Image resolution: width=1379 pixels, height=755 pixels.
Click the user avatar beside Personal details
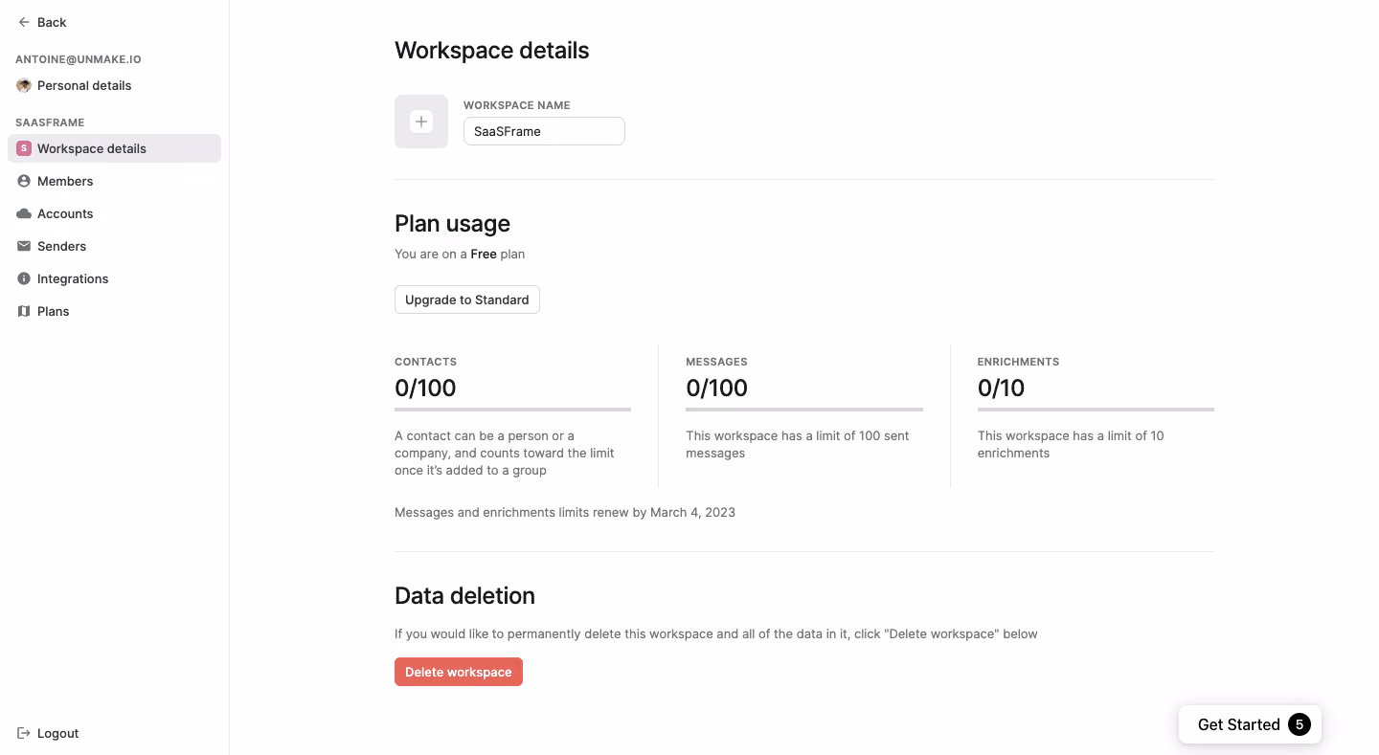pos(24,85)
